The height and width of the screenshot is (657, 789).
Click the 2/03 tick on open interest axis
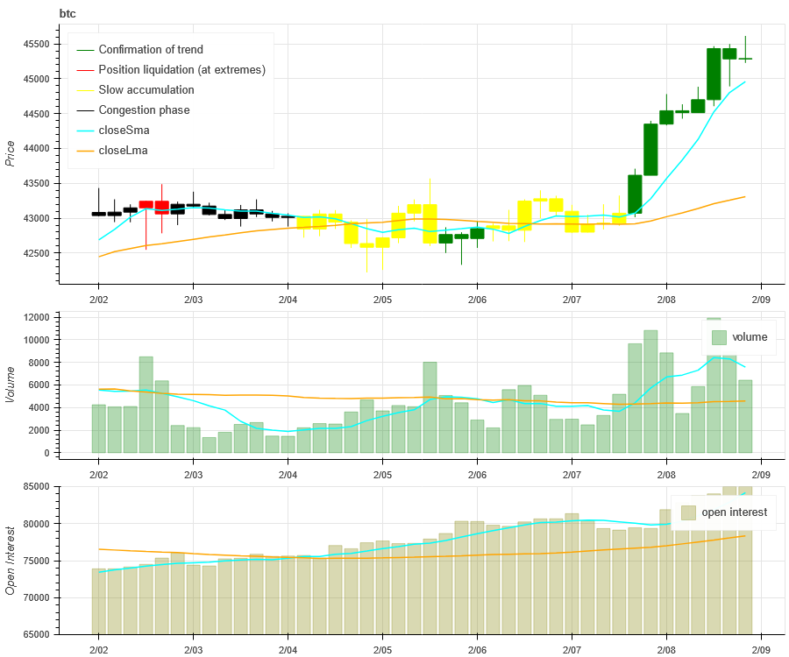(193, 649)
